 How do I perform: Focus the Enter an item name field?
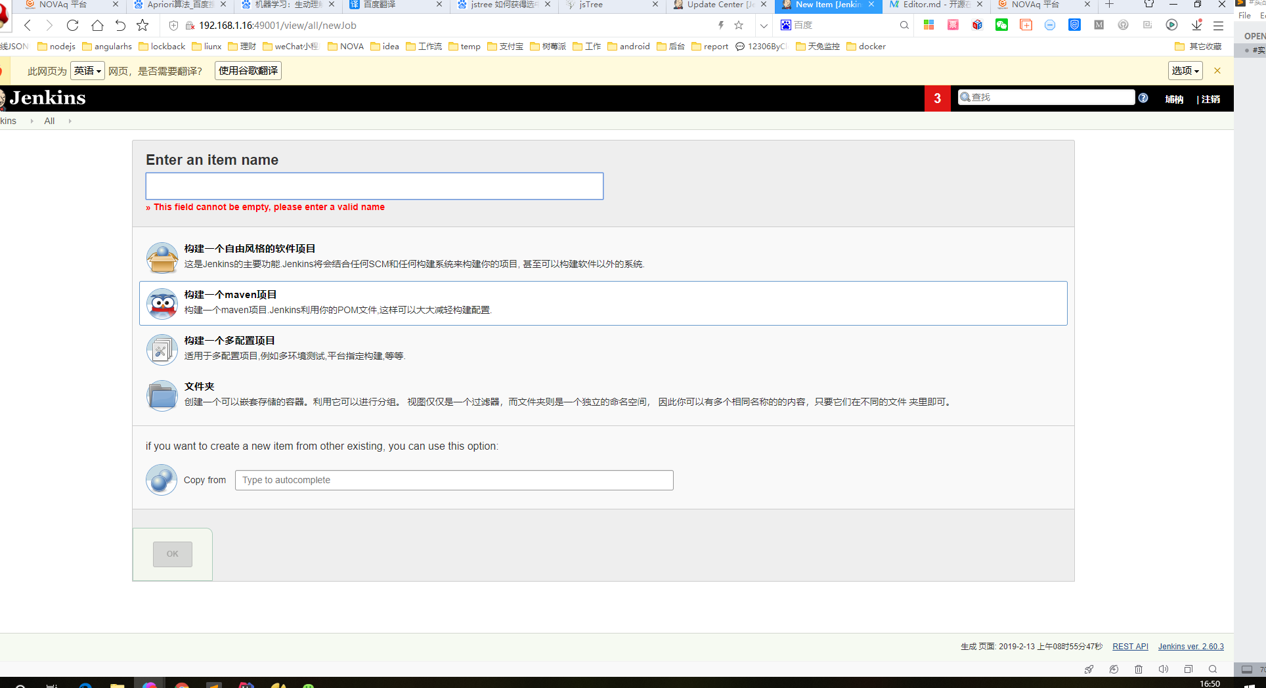coord(374,186)
